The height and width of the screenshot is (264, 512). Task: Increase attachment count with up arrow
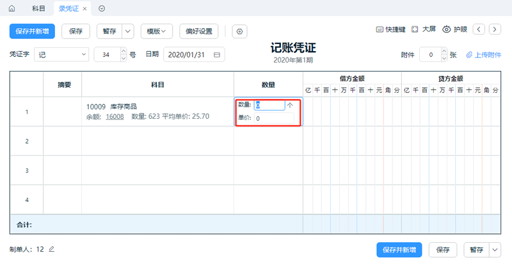(444, 51)
